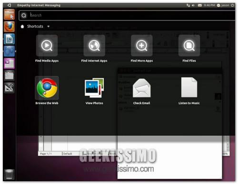Open the mail envelope messaging indicator
238x184 pixels.
point(200,5)
